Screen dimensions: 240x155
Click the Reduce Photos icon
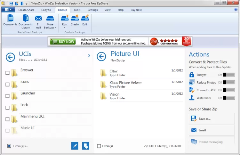click(192, 82)
